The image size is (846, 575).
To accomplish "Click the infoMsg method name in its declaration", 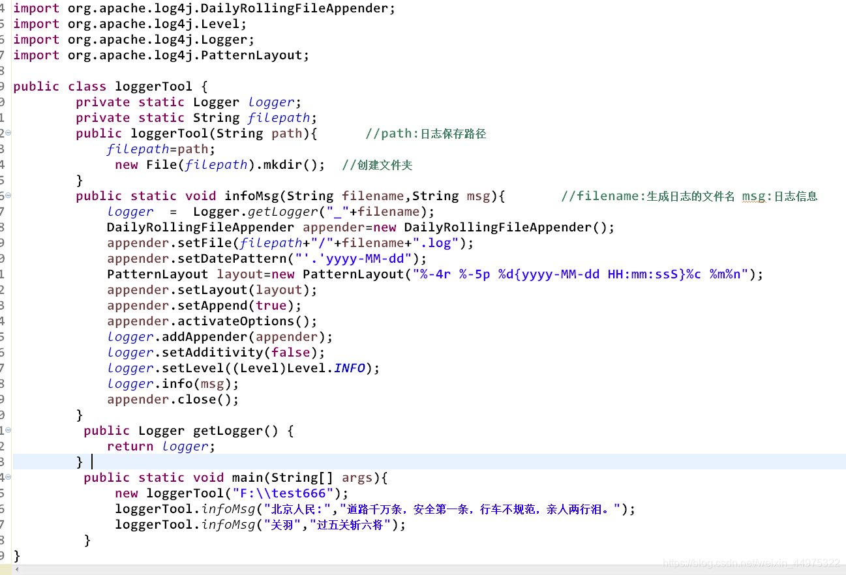I will pos(251,196).
